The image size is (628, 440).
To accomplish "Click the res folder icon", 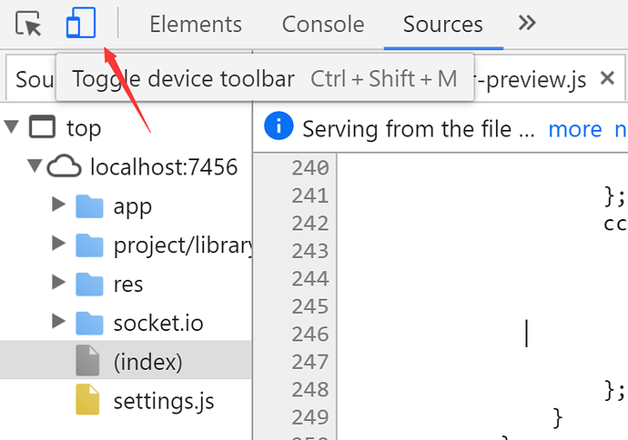I will coord(89,284).
